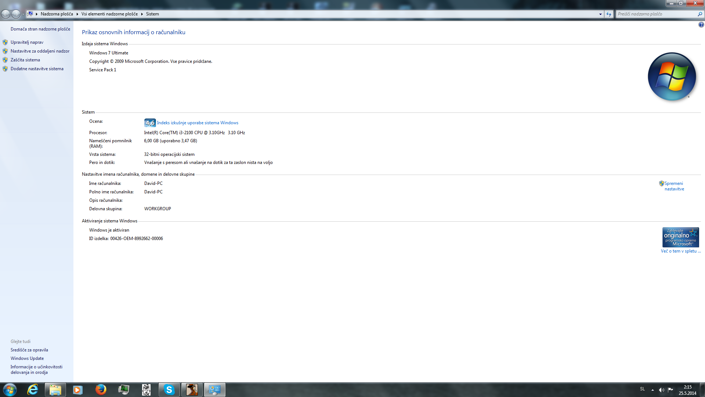Viewport: 705px width, 397px height.
Task: Open Upravitelj naprav
Action: coord(27,42)
